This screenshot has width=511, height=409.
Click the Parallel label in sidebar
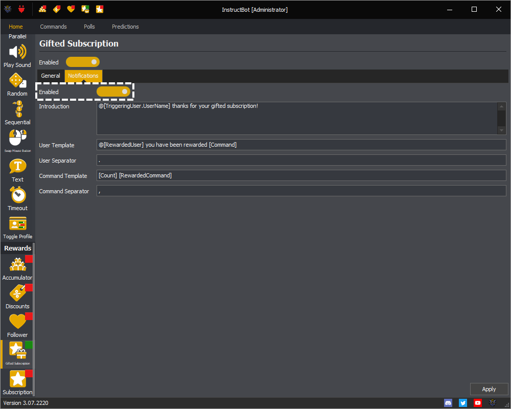[17, 36]
